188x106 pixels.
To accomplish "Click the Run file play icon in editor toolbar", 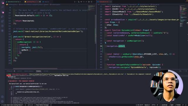I will pos(75,2).
